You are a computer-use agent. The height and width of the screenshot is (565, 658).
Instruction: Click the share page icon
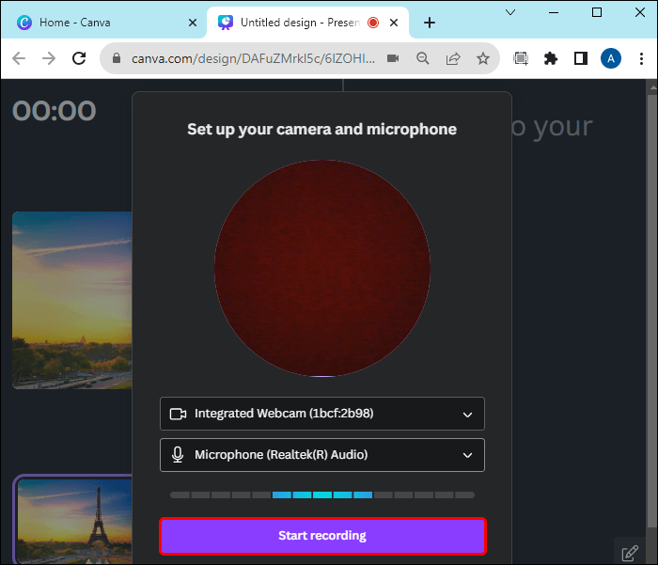tap(453, 58)
